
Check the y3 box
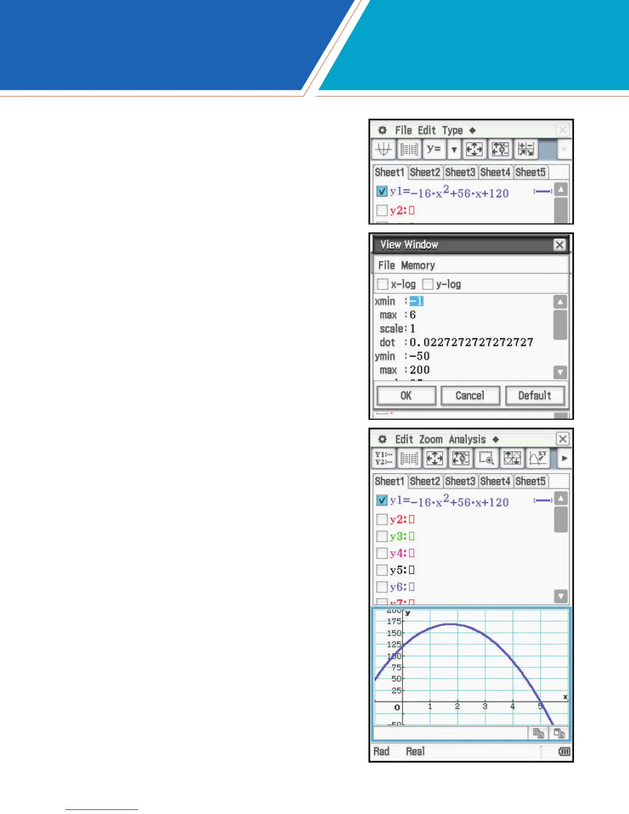381,536
